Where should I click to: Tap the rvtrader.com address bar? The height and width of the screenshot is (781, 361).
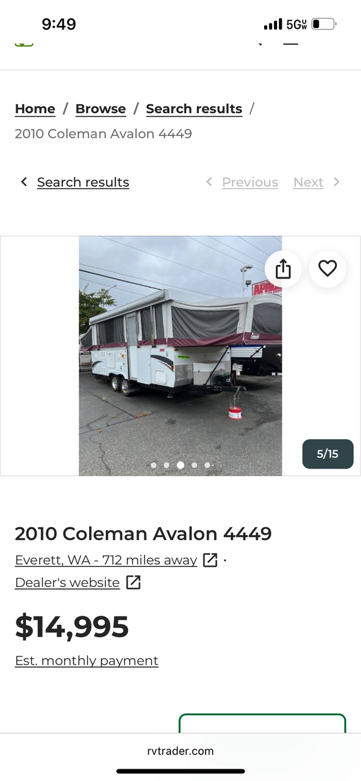180,751
